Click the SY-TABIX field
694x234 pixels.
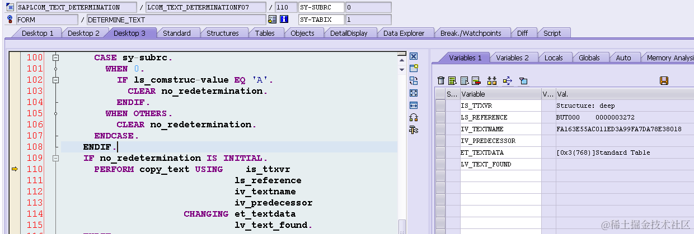click(321, 20)
